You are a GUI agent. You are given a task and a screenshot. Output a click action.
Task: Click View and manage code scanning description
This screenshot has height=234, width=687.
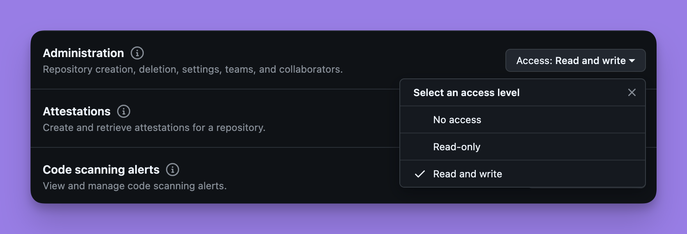[x=135, y=186]
